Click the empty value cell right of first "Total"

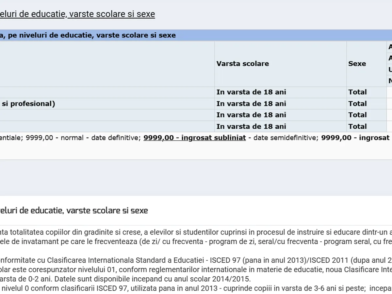[x=389, y=92]
